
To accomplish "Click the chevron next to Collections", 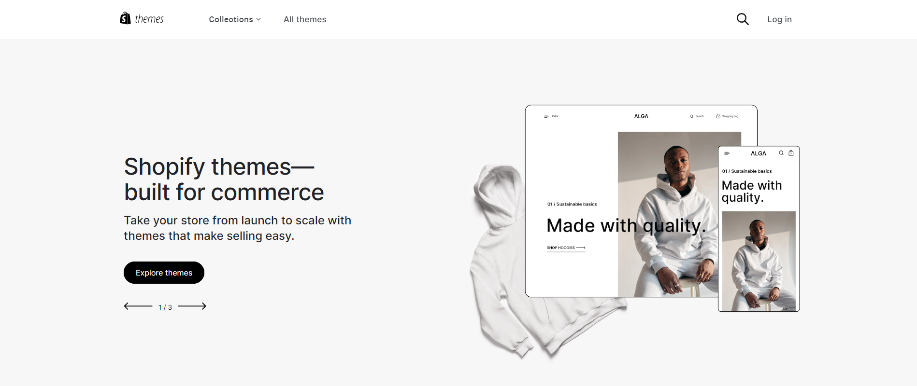I will (258, 20).
